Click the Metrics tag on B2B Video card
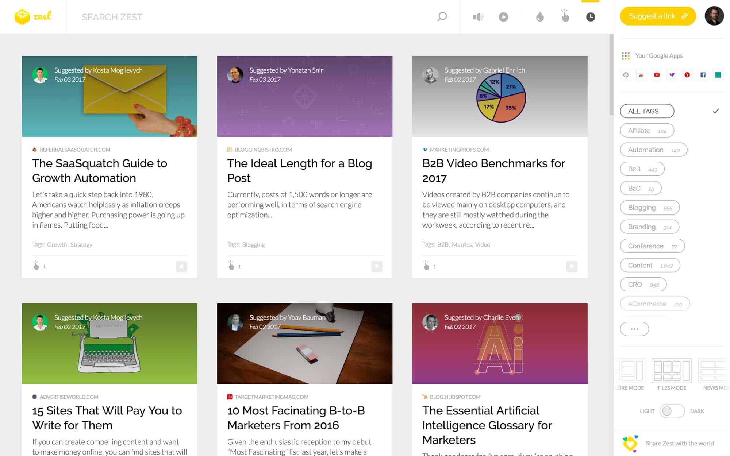The image size is (730, 456). point(462,245)
